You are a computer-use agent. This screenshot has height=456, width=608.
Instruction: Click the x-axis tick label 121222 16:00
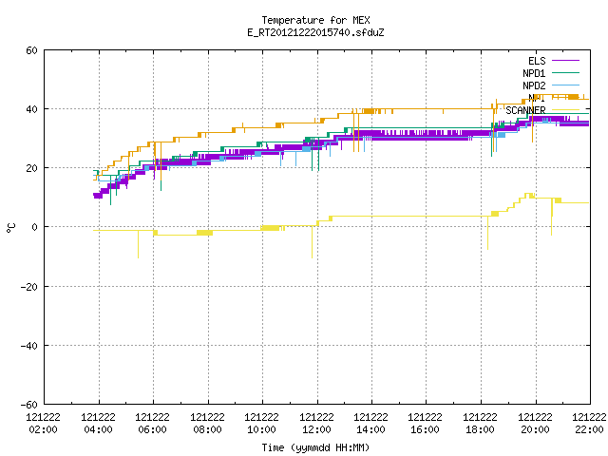[x=426, y=424]
